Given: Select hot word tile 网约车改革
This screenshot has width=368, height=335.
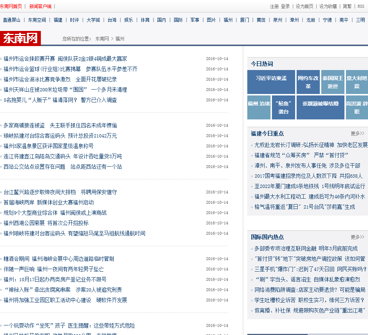Looking at the screenshot, I should [x=308, y=82].
